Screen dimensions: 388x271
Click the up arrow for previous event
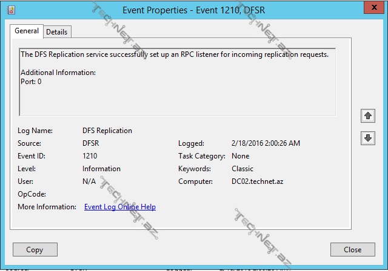pos(367,115)
